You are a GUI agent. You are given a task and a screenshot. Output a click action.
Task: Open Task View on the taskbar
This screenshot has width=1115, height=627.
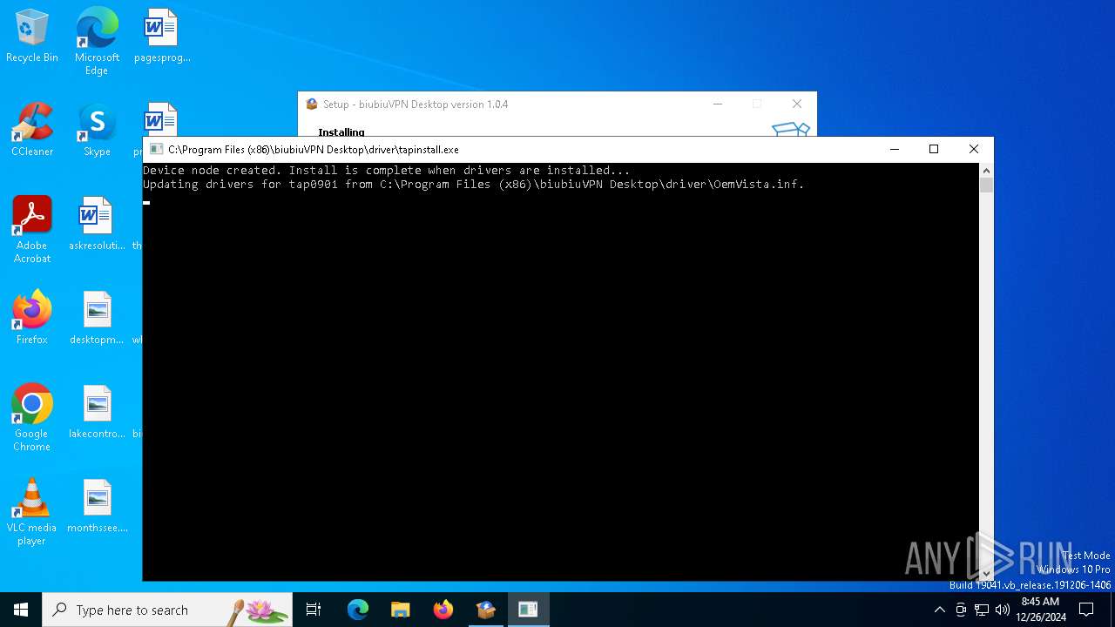(x=314, y=610)
